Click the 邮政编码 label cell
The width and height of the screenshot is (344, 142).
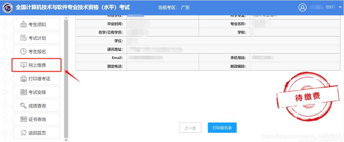tap(224, 66)
